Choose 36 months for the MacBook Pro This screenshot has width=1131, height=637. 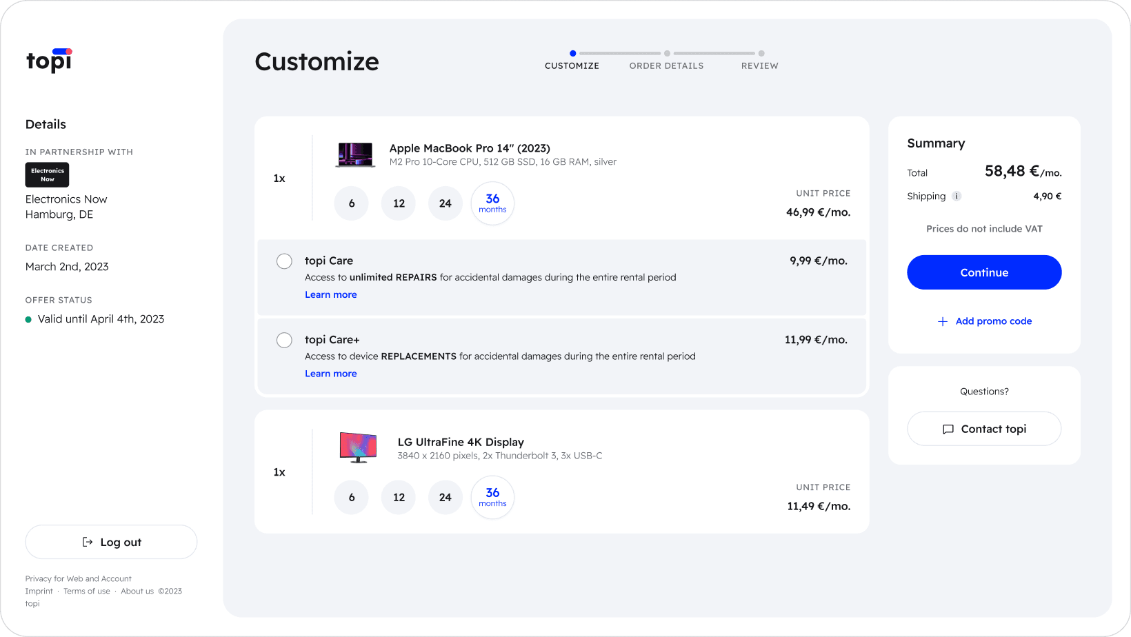492,203
